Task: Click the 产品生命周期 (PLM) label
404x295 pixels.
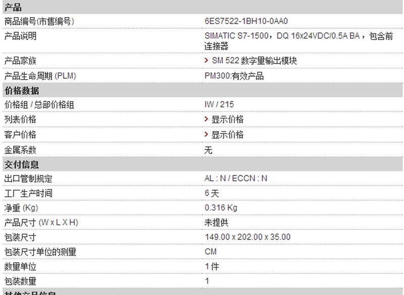Action: (40, 76)
